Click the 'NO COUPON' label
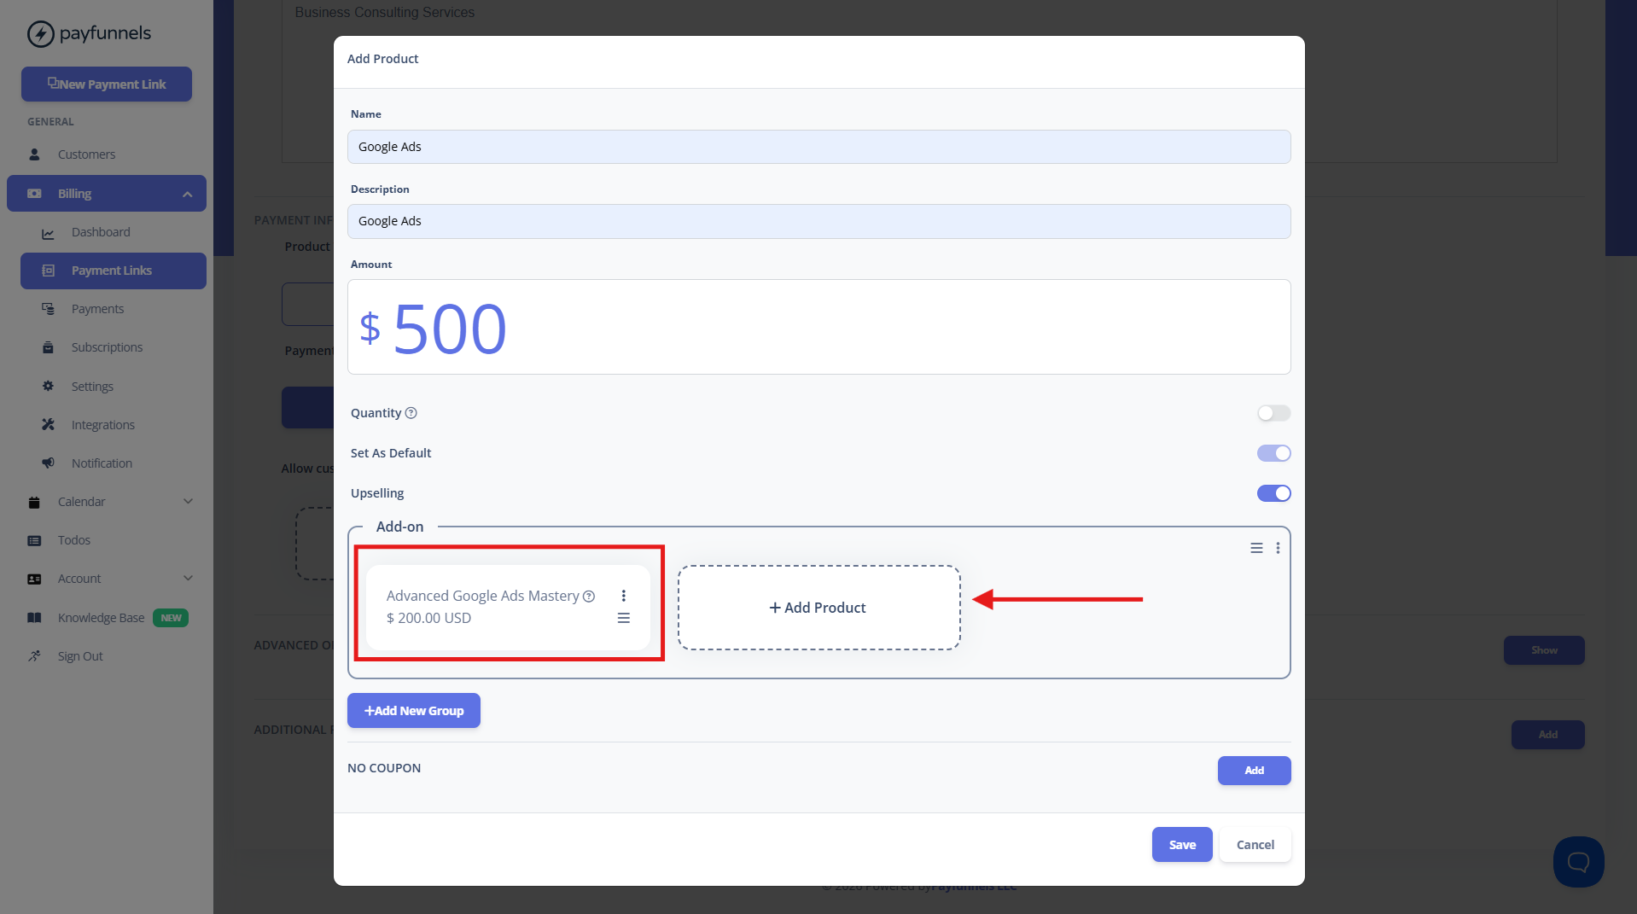Viewport: 1637px width, 914px height. 384,768
